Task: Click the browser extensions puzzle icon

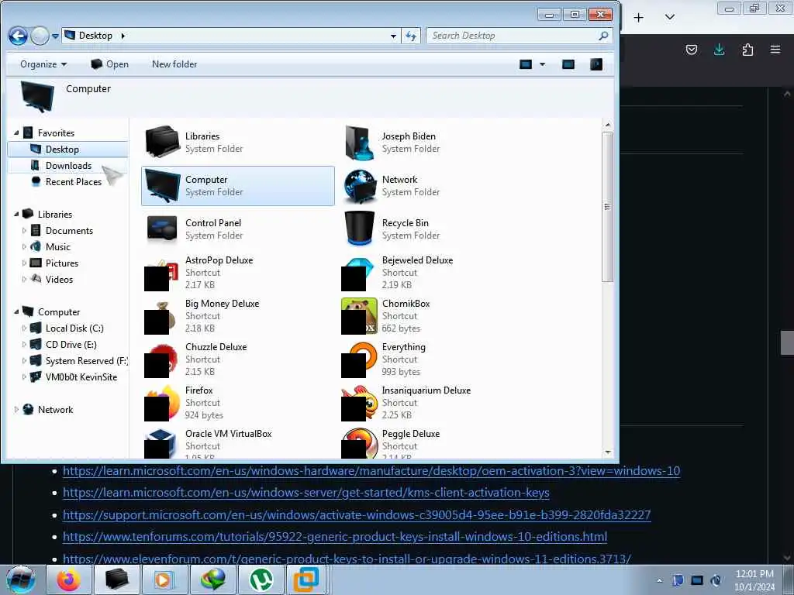Action: [747, 50]
